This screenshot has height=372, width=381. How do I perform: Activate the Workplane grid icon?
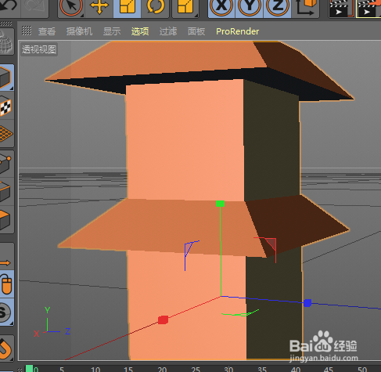click(x=6, y=134)
